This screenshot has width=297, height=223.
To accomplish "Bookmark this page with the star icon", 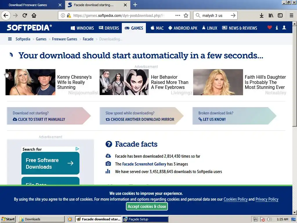I will pos(186,16).
